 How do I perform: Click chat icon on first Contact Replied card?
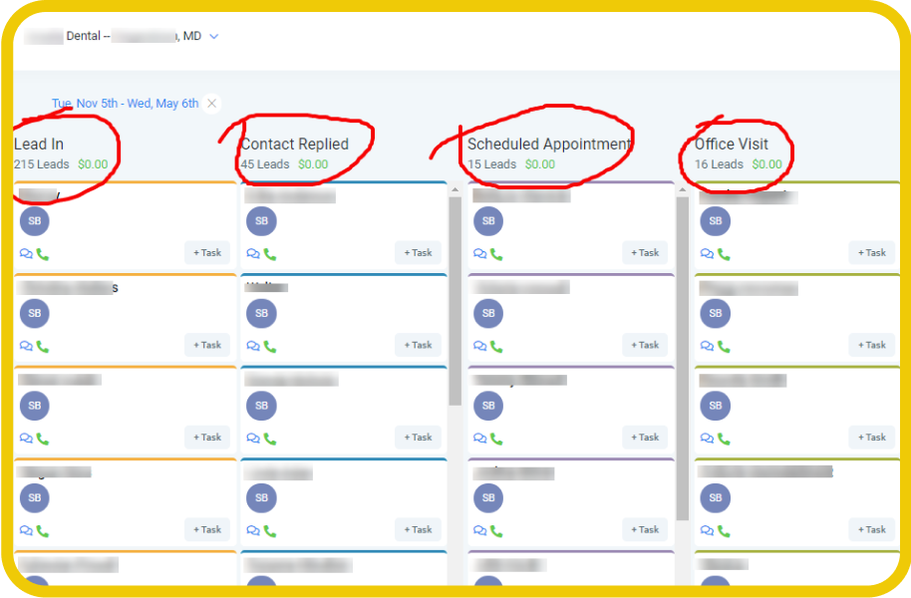click(x=252, y=254)
